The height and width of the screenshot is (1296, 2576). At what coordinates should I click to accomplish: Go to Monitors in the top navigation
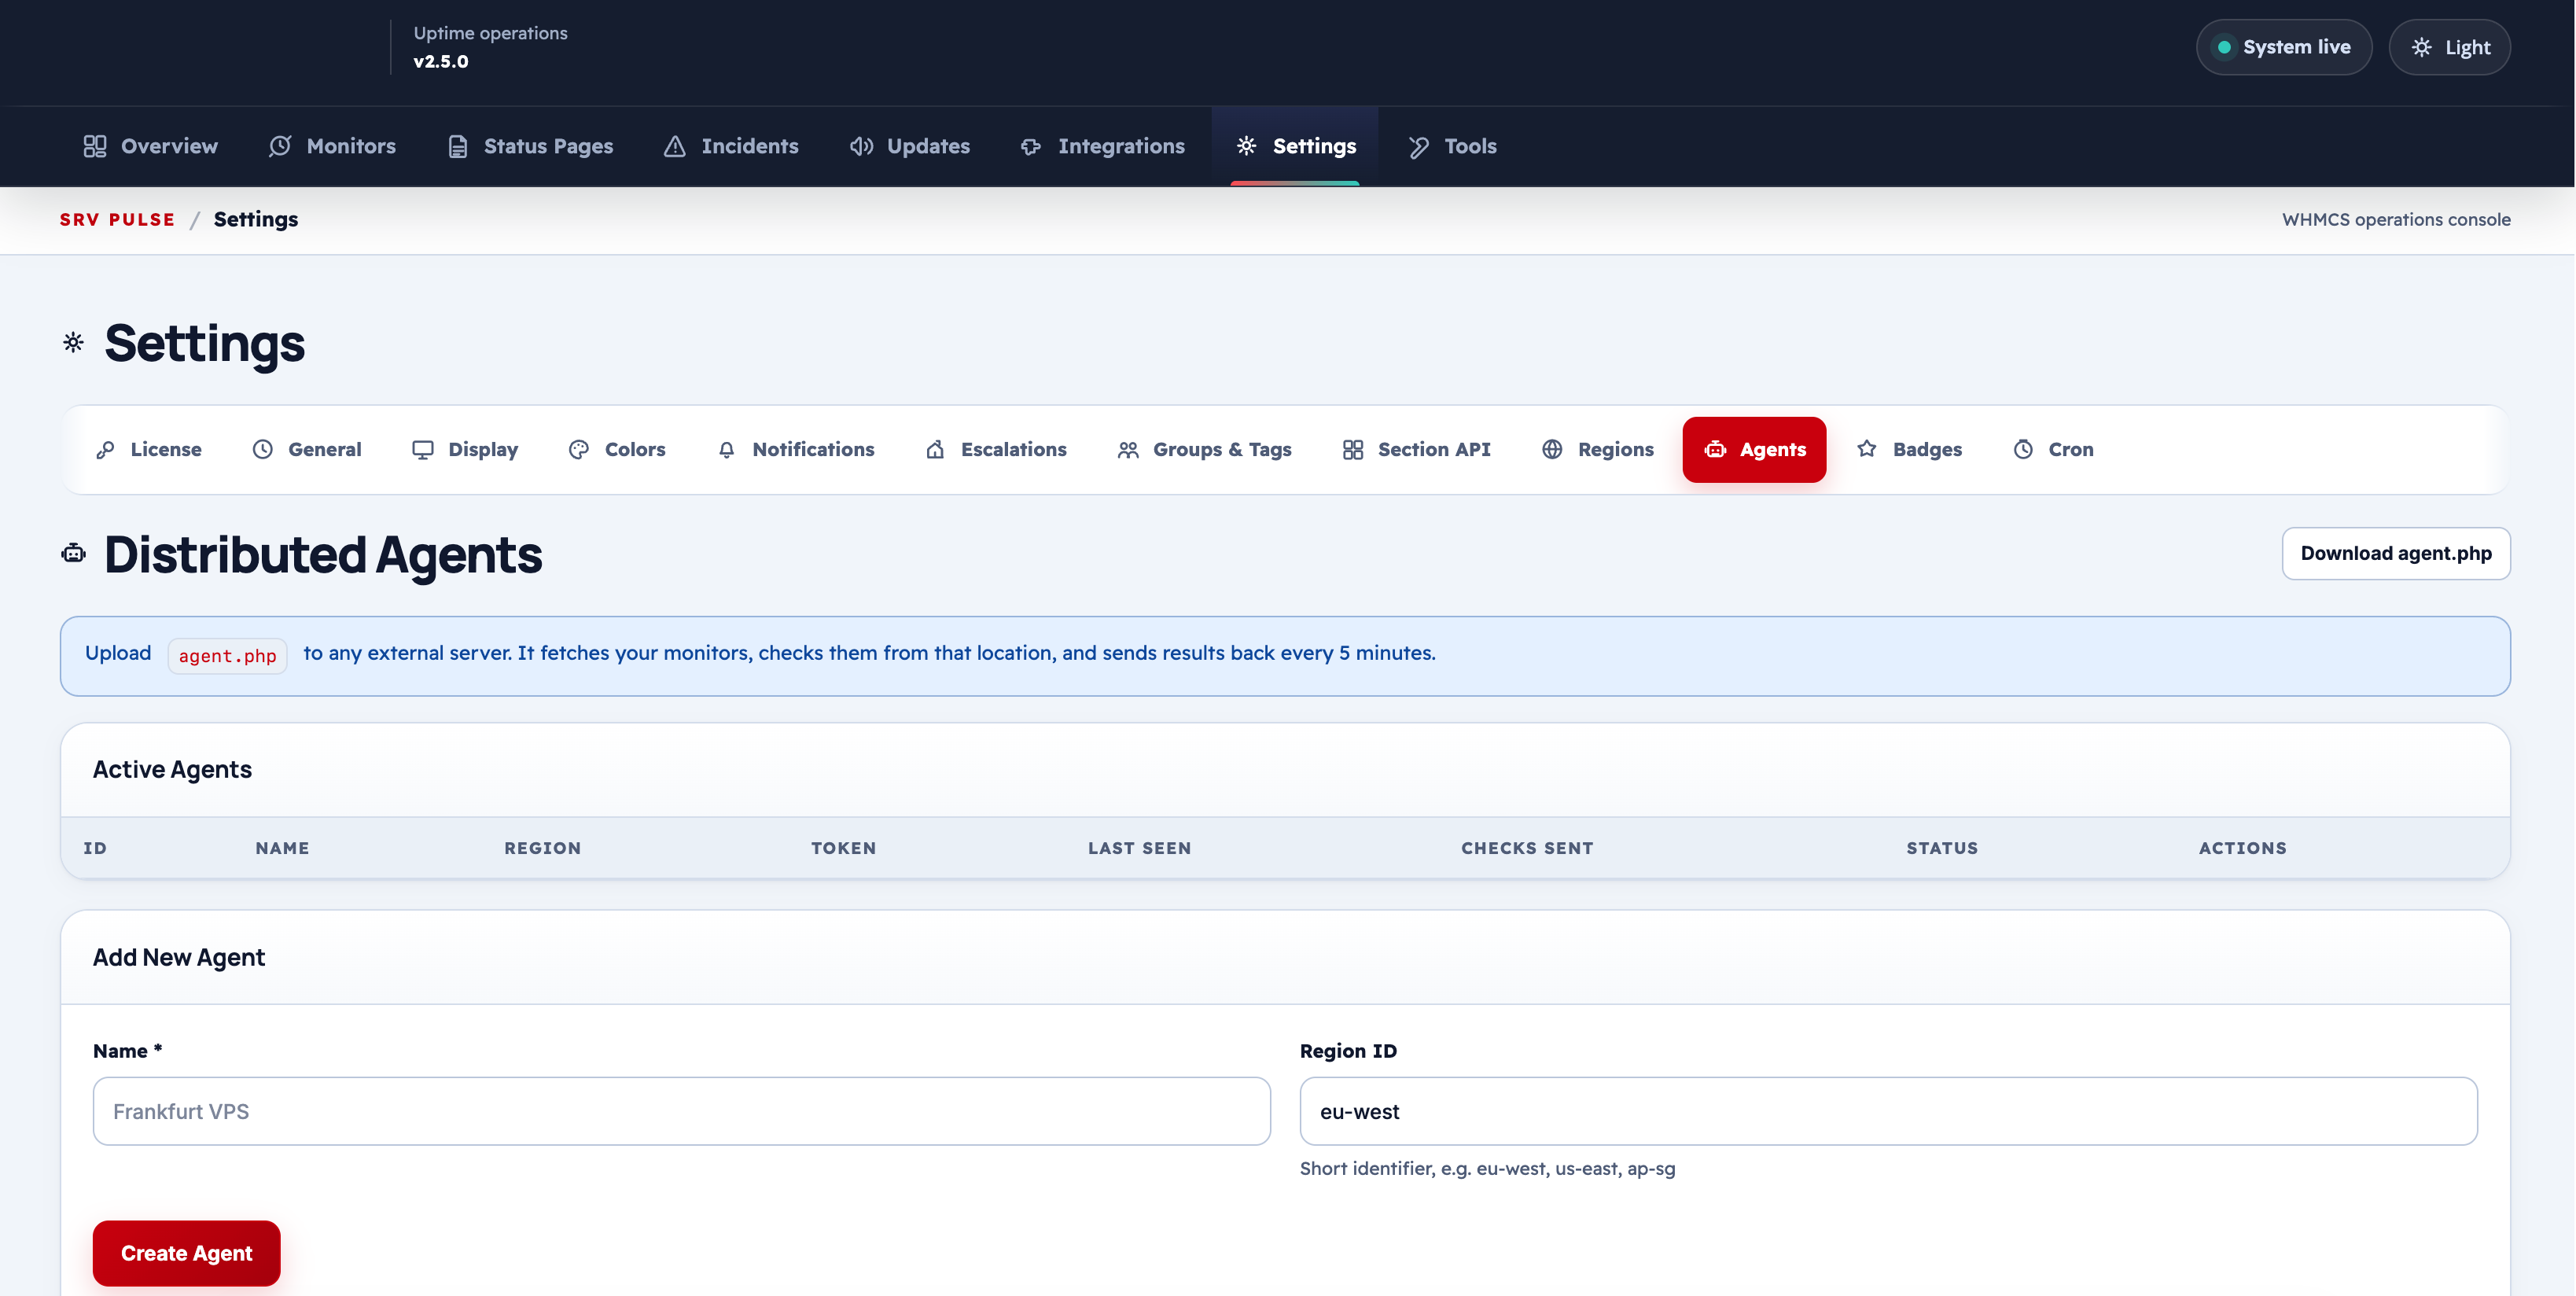coord(332,146)
